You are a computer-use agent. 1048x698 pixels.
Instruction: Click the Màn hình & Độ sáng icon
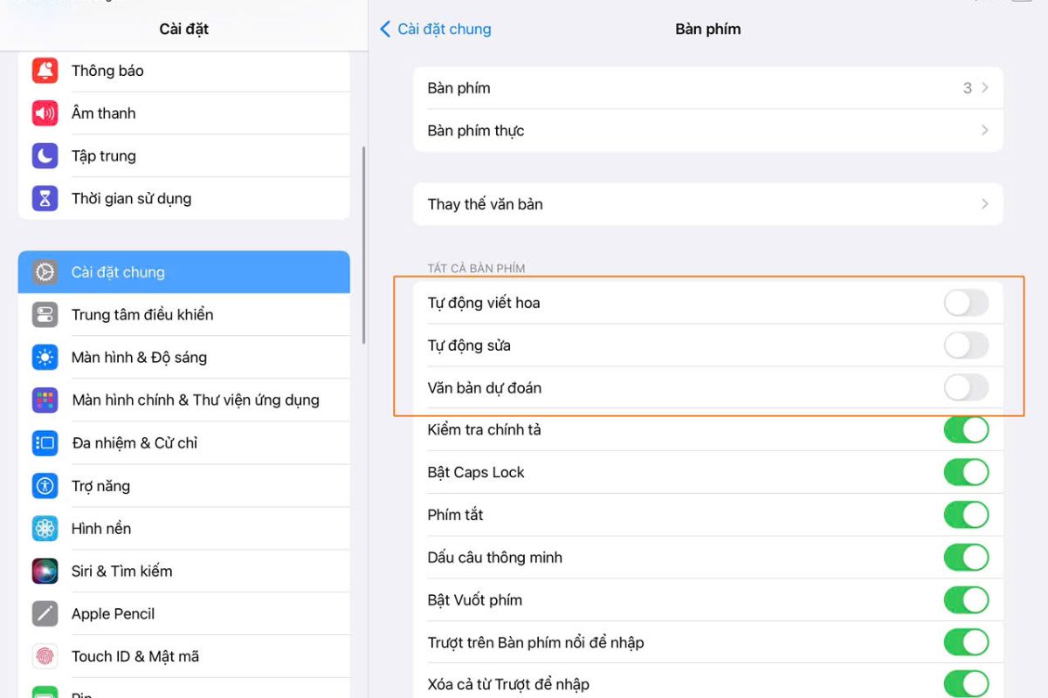click(x=45, y=358)
